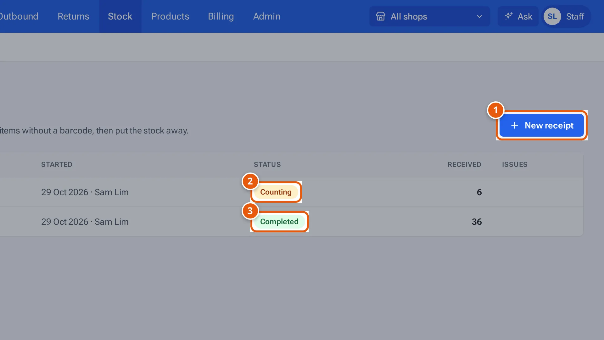This screenshot has height=340, width=604.
Task: Open the Outbound tab
Action: pyautogui.click(x=19, y=16)
